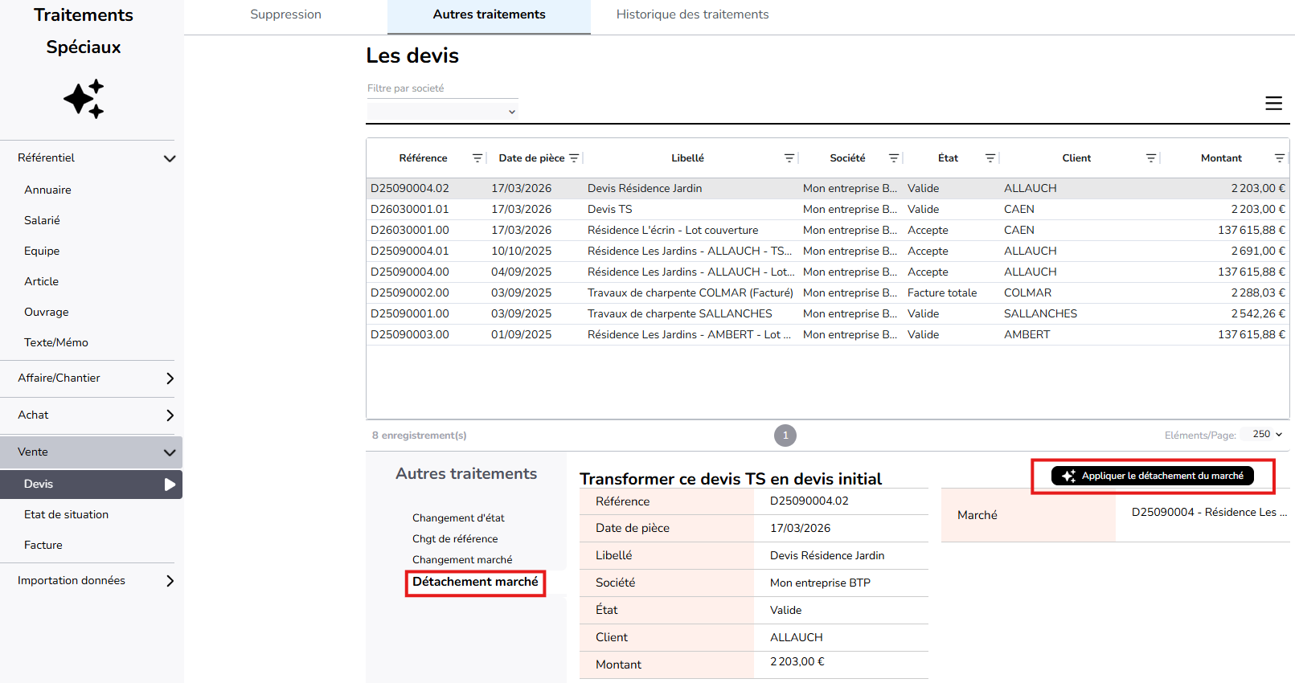This screenshot has width=1295, height=683.
Task: Open Etat de situation in sidebar
Action: pyautogui.click(x=66, y=515)
